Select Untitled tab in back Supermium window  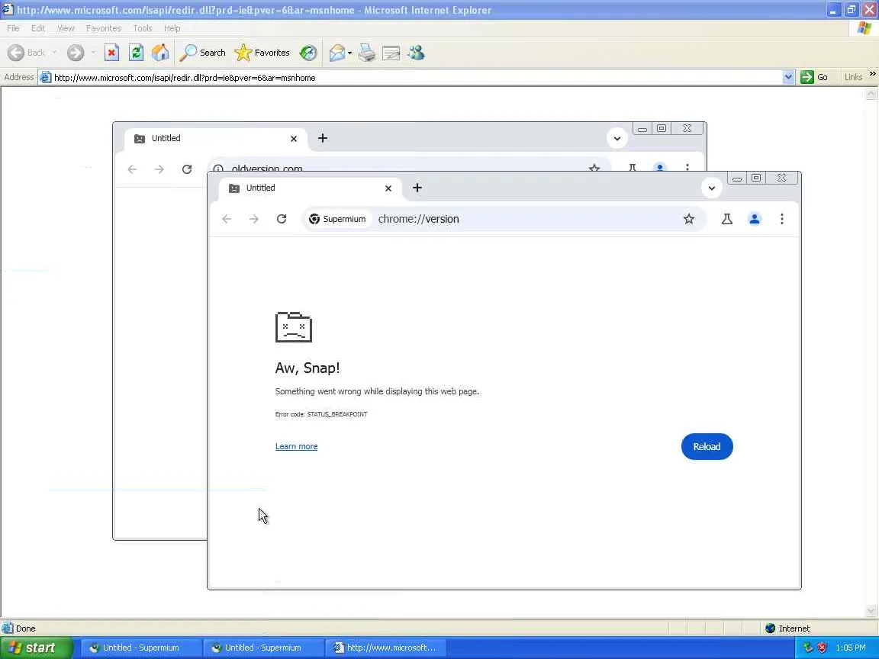click(214, 138)
